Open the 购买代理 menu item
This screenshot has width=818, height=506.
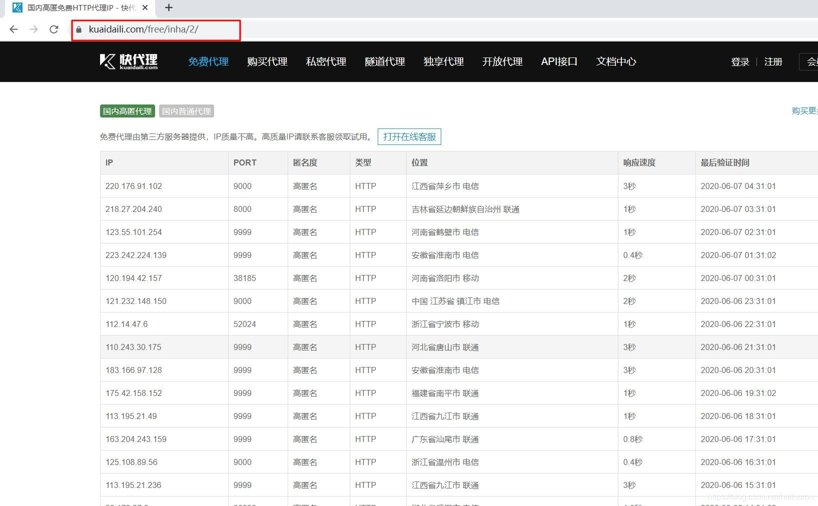[267, 61]
